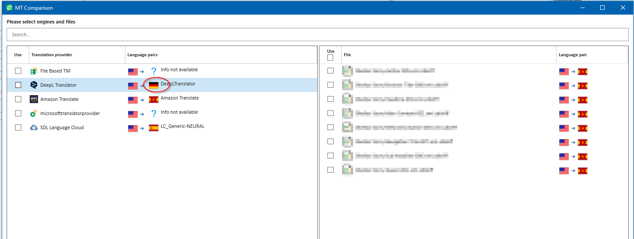Image resolution: width=634 pixels, height=239 pixels.
Task: Select the File Based TM provider name
Action: (55, 71)
